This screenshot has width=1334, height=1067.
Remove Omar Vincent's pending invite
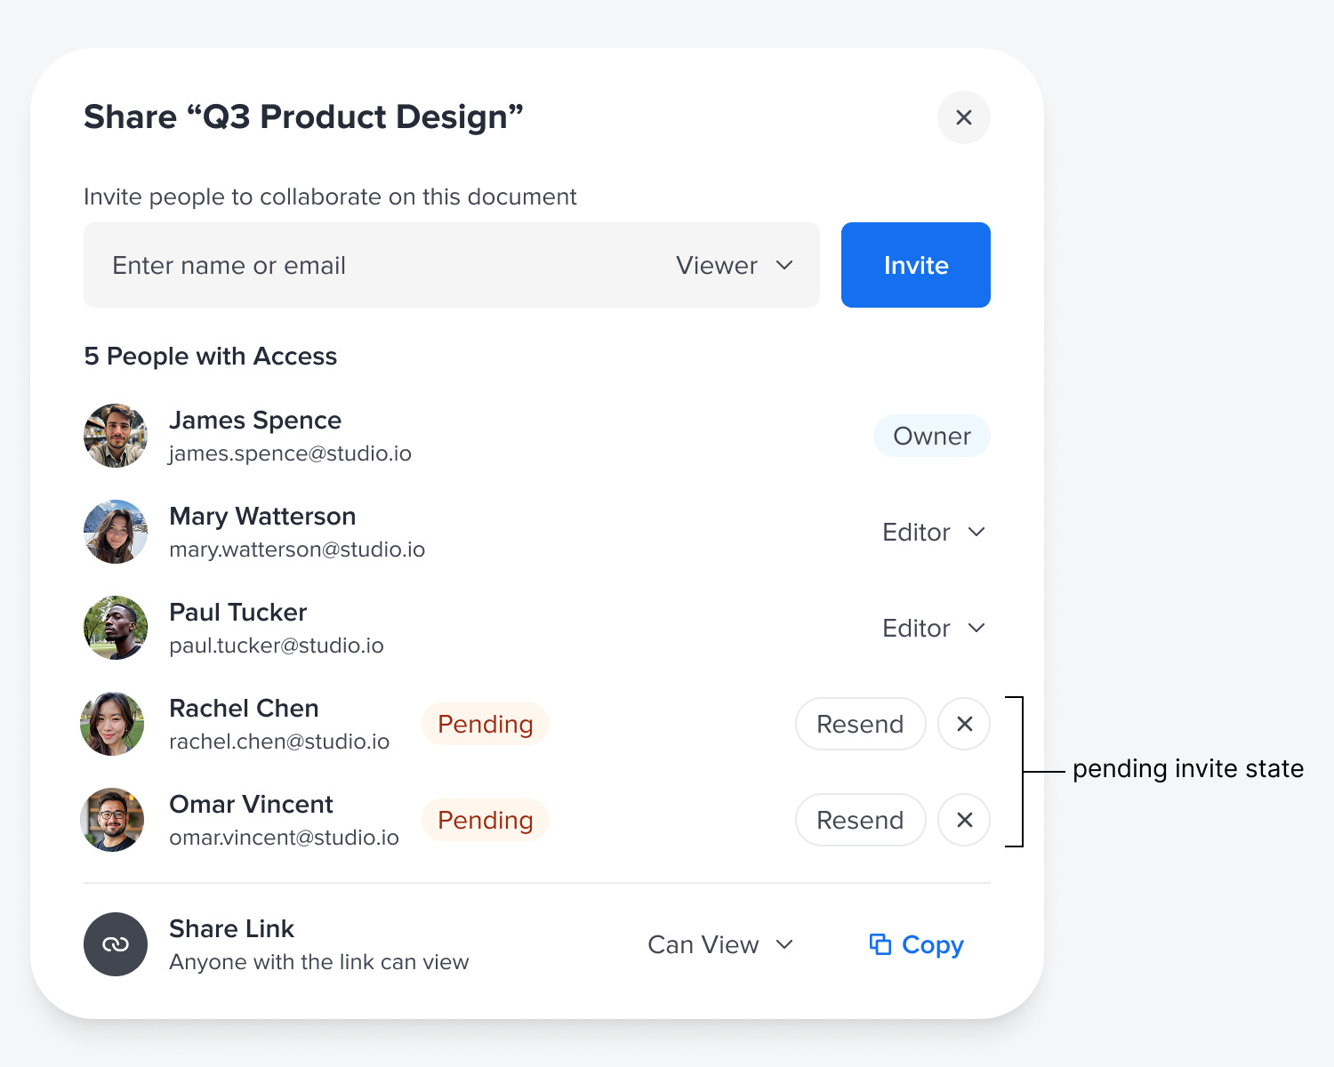click(964, 820)
